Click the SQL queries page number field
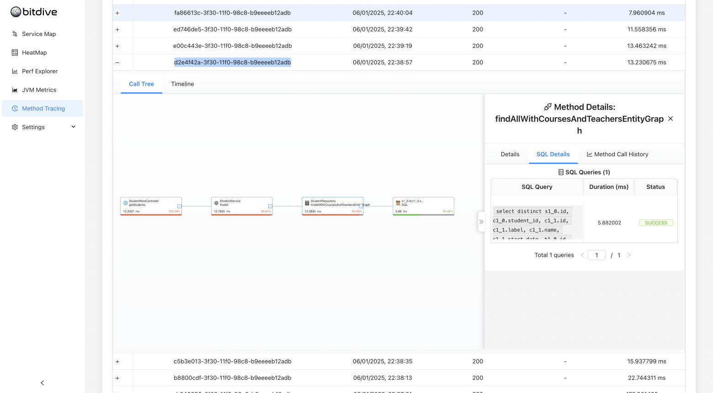713x393 pixels. click(x=596, y=255)
